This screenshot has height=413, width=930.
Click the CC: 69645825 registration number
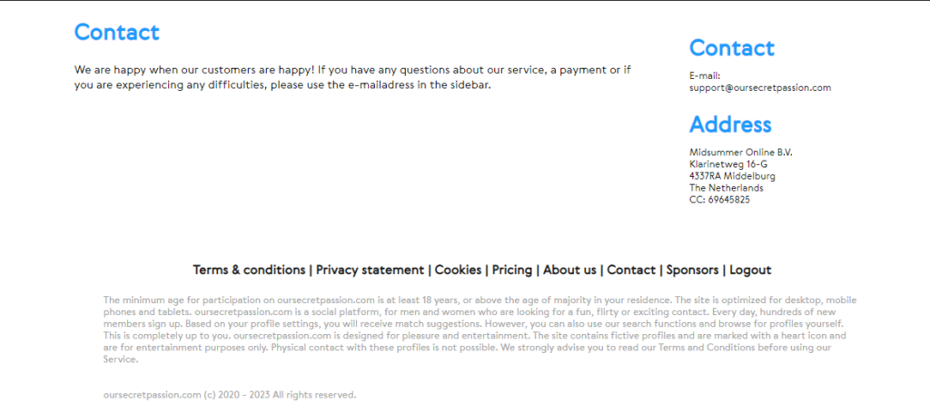coord(719,200)
